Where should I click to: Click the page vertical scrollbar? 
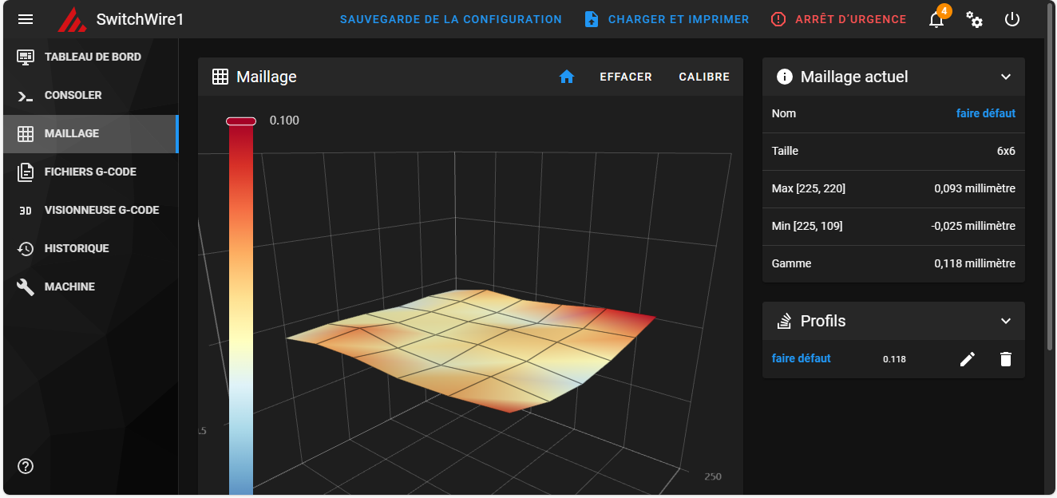point(1050,176)
